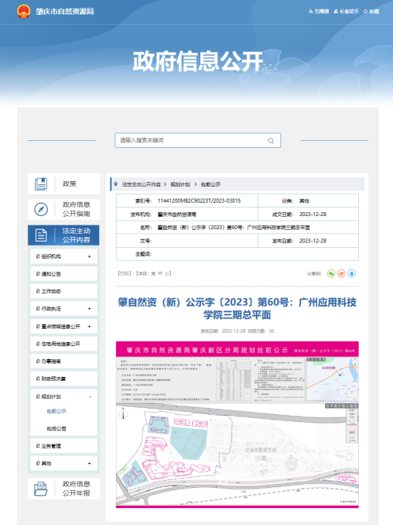Click the 政策 document icon
This screenshot has width=393, height=525.
pos(41,184)
